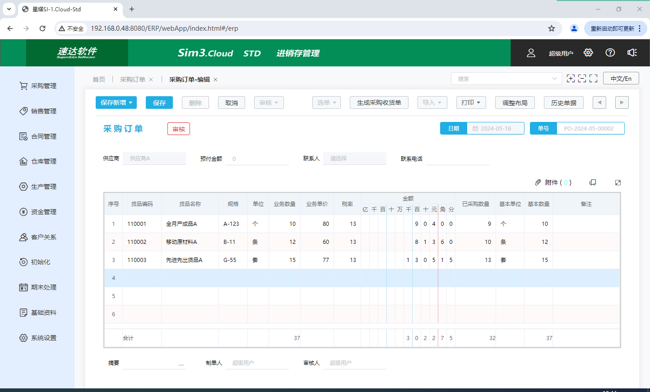Open the 打印 dropdown menu
Image resolution: width=650 pixels, height=392 pixels.
pos(471,103)
